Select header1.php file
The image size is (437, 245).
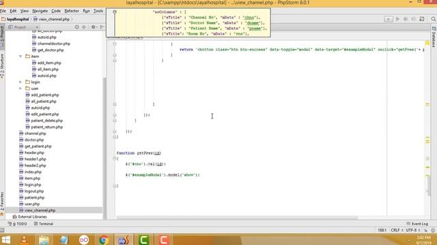33,159
